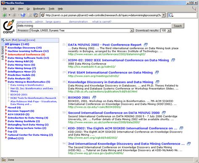Select Data Mining Software Tools (12) group
Image resolution: width=199 pixels, height=163 pixels.
click(28, 58)
